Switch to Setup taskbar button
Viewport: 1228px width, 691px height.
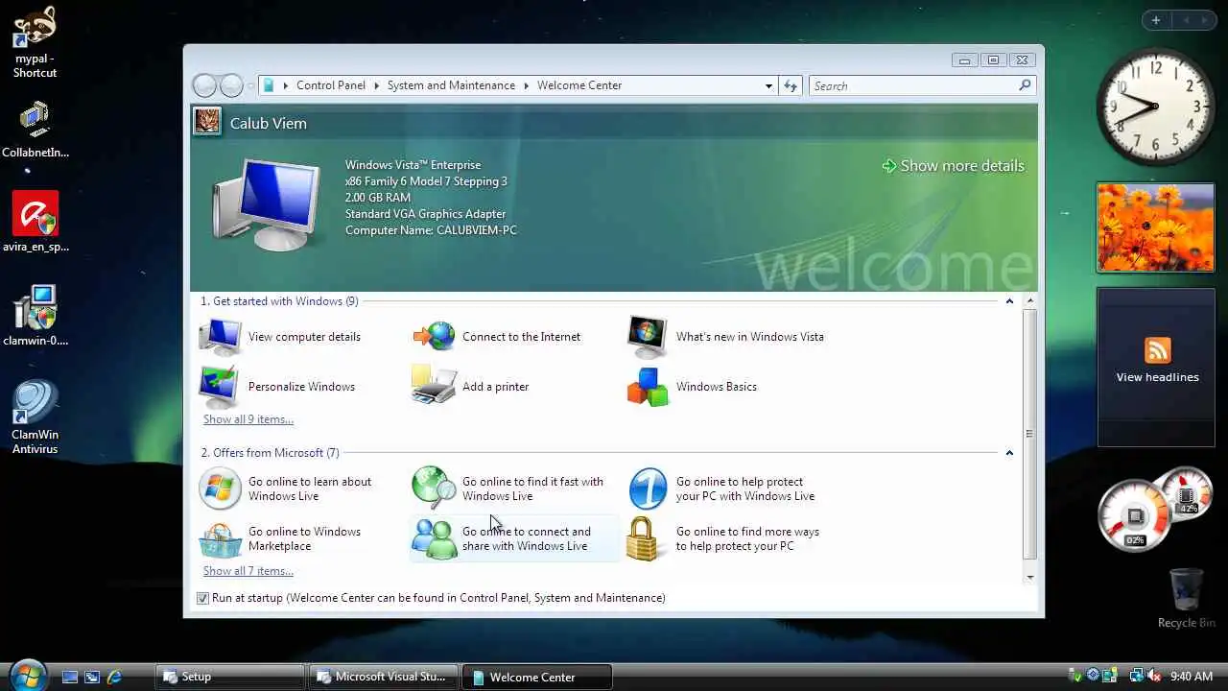pyautogui.click(x=229, y=677)
